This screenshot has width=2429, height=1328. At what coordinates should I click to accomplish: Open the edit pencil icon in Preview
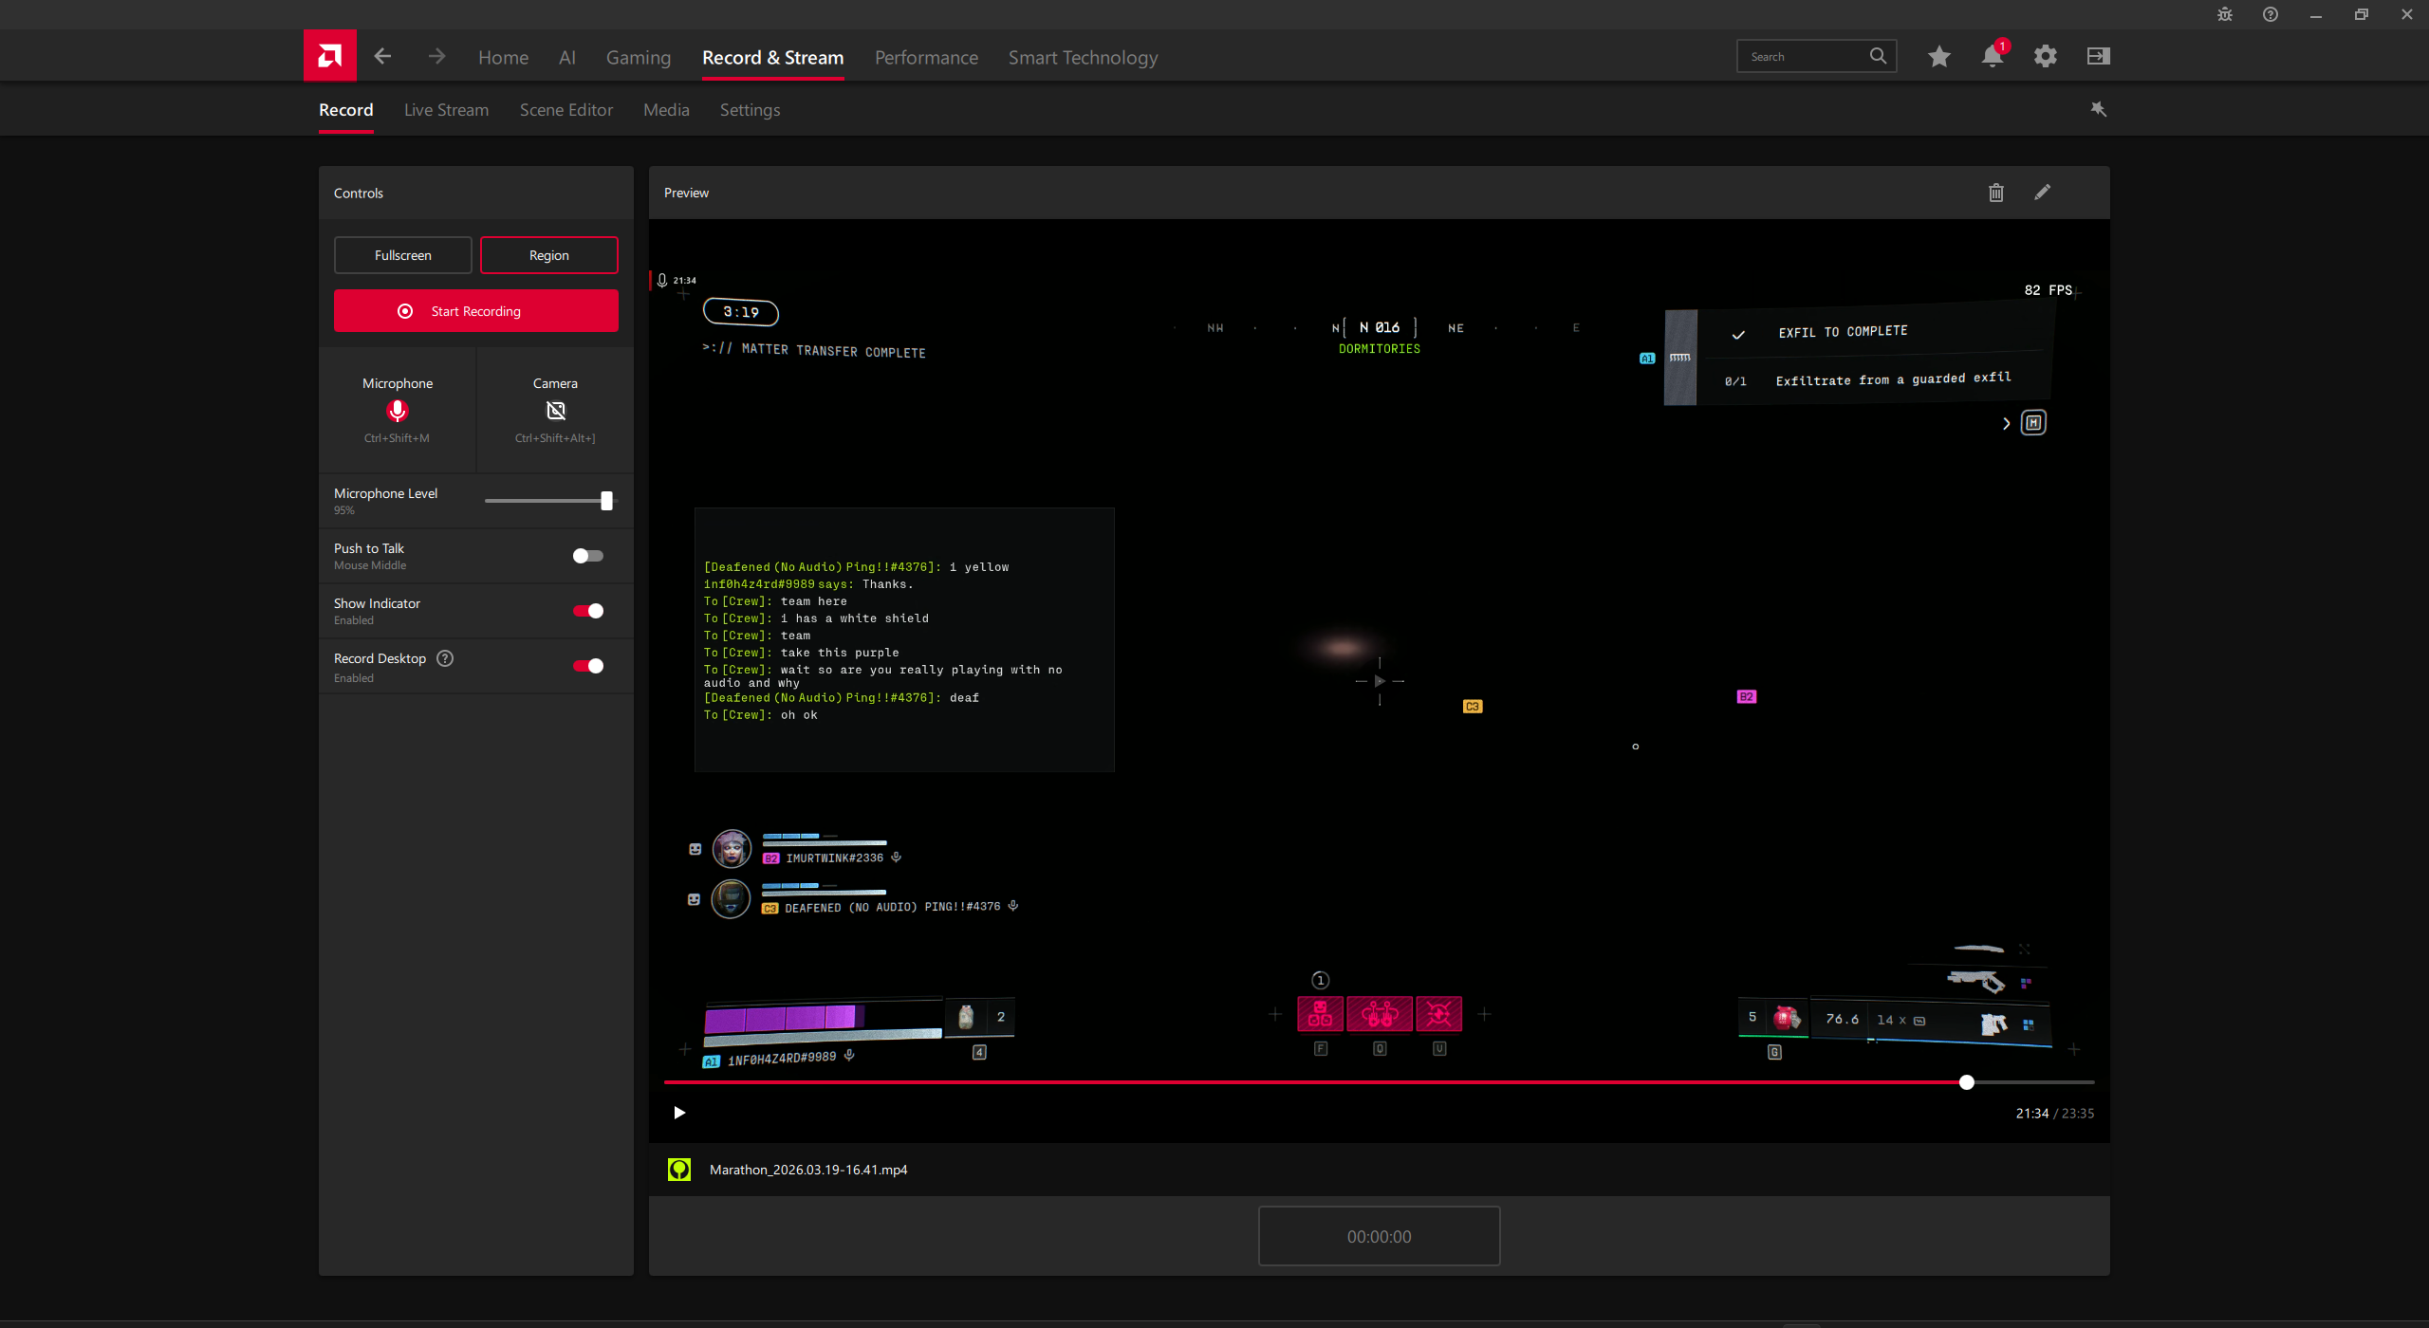(x=2042, y=193)
